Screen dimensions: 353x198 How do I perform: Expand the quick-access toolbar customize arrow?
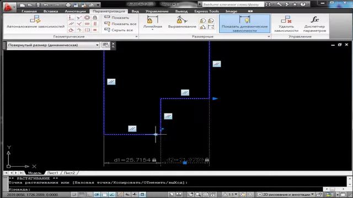pos(98,5)
